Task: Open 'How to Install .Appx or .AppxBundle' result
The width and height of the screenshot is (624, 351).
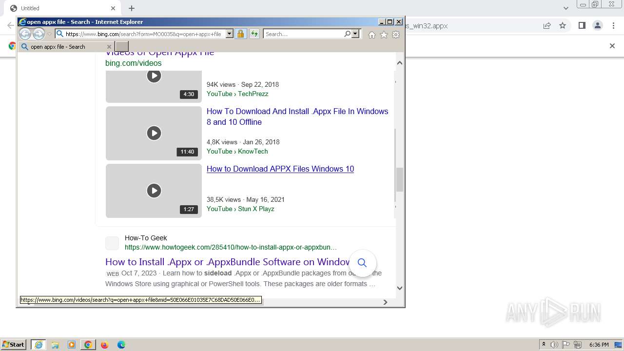Action: click(x=228, y=262)
